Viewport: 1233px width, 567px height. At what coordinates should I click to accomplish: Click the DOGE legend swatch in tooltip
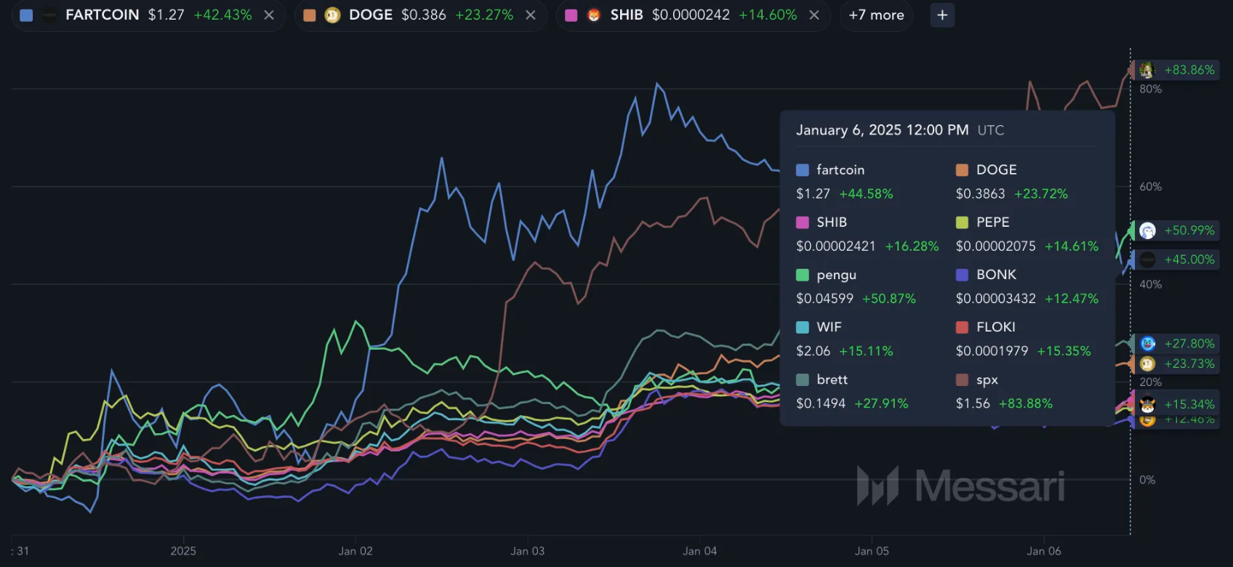pyautogui.click(x=962, y=170)
